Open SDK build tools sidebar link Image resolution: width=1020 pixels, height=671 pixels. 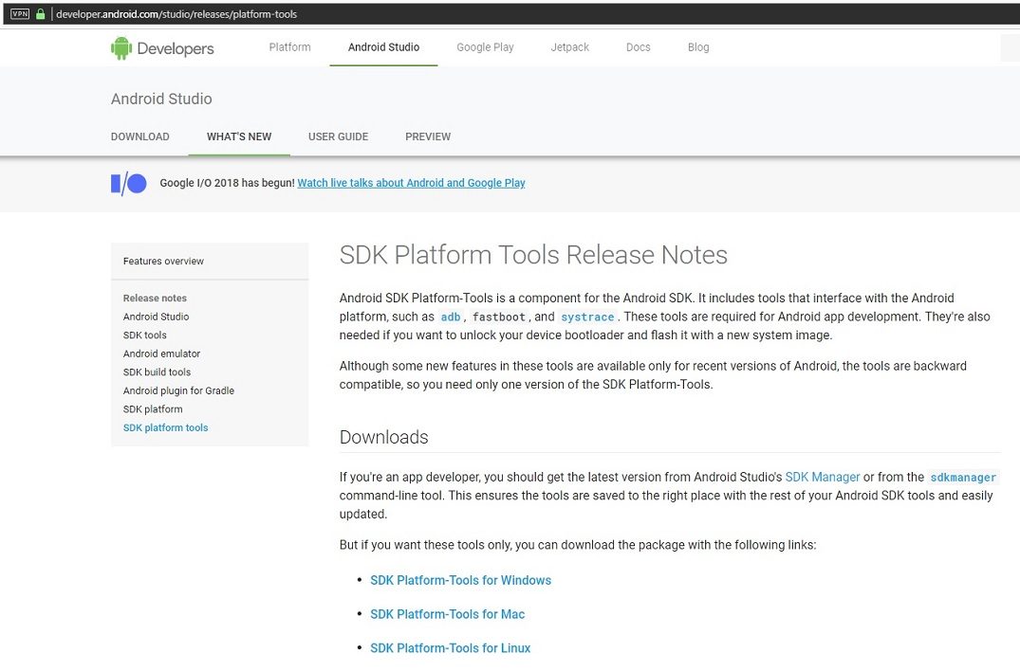tap(157, 372)
